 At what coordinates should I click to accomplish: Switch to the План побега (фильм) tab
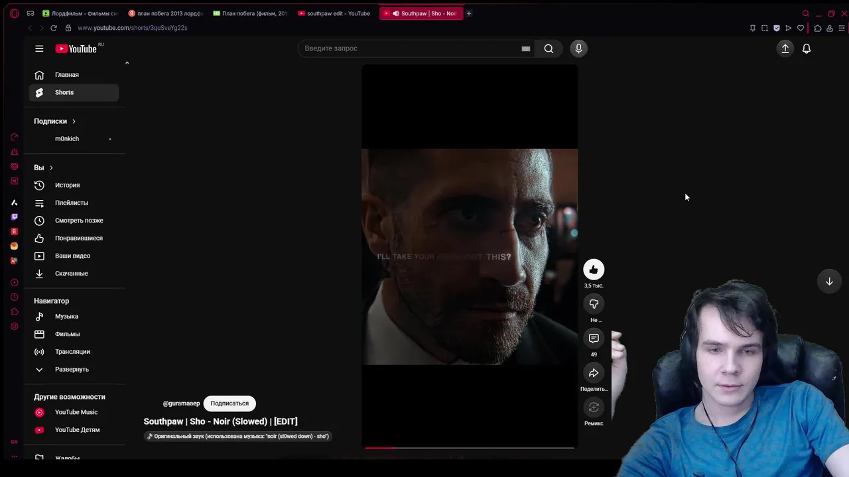click(251, 13)
